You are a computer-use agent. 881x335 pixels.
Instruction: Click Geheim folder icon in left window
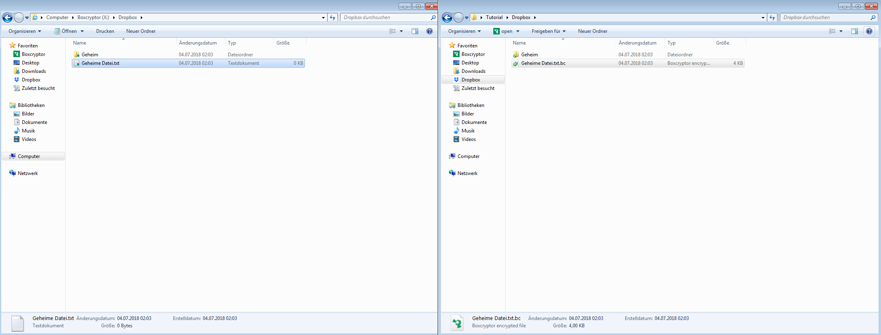[x=77, y=55]
